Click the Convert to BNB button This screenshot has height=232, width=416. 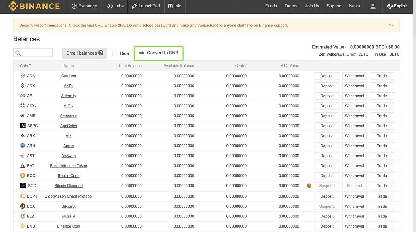[x=159, y=53]
